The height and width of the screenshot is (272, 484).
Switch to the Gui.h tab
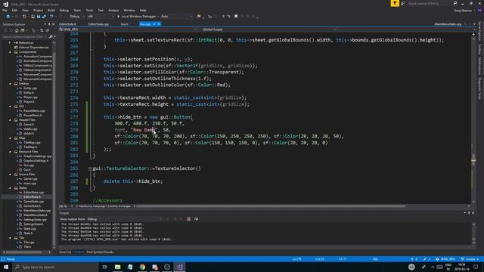pyautogui.click(x=124, y=24)
